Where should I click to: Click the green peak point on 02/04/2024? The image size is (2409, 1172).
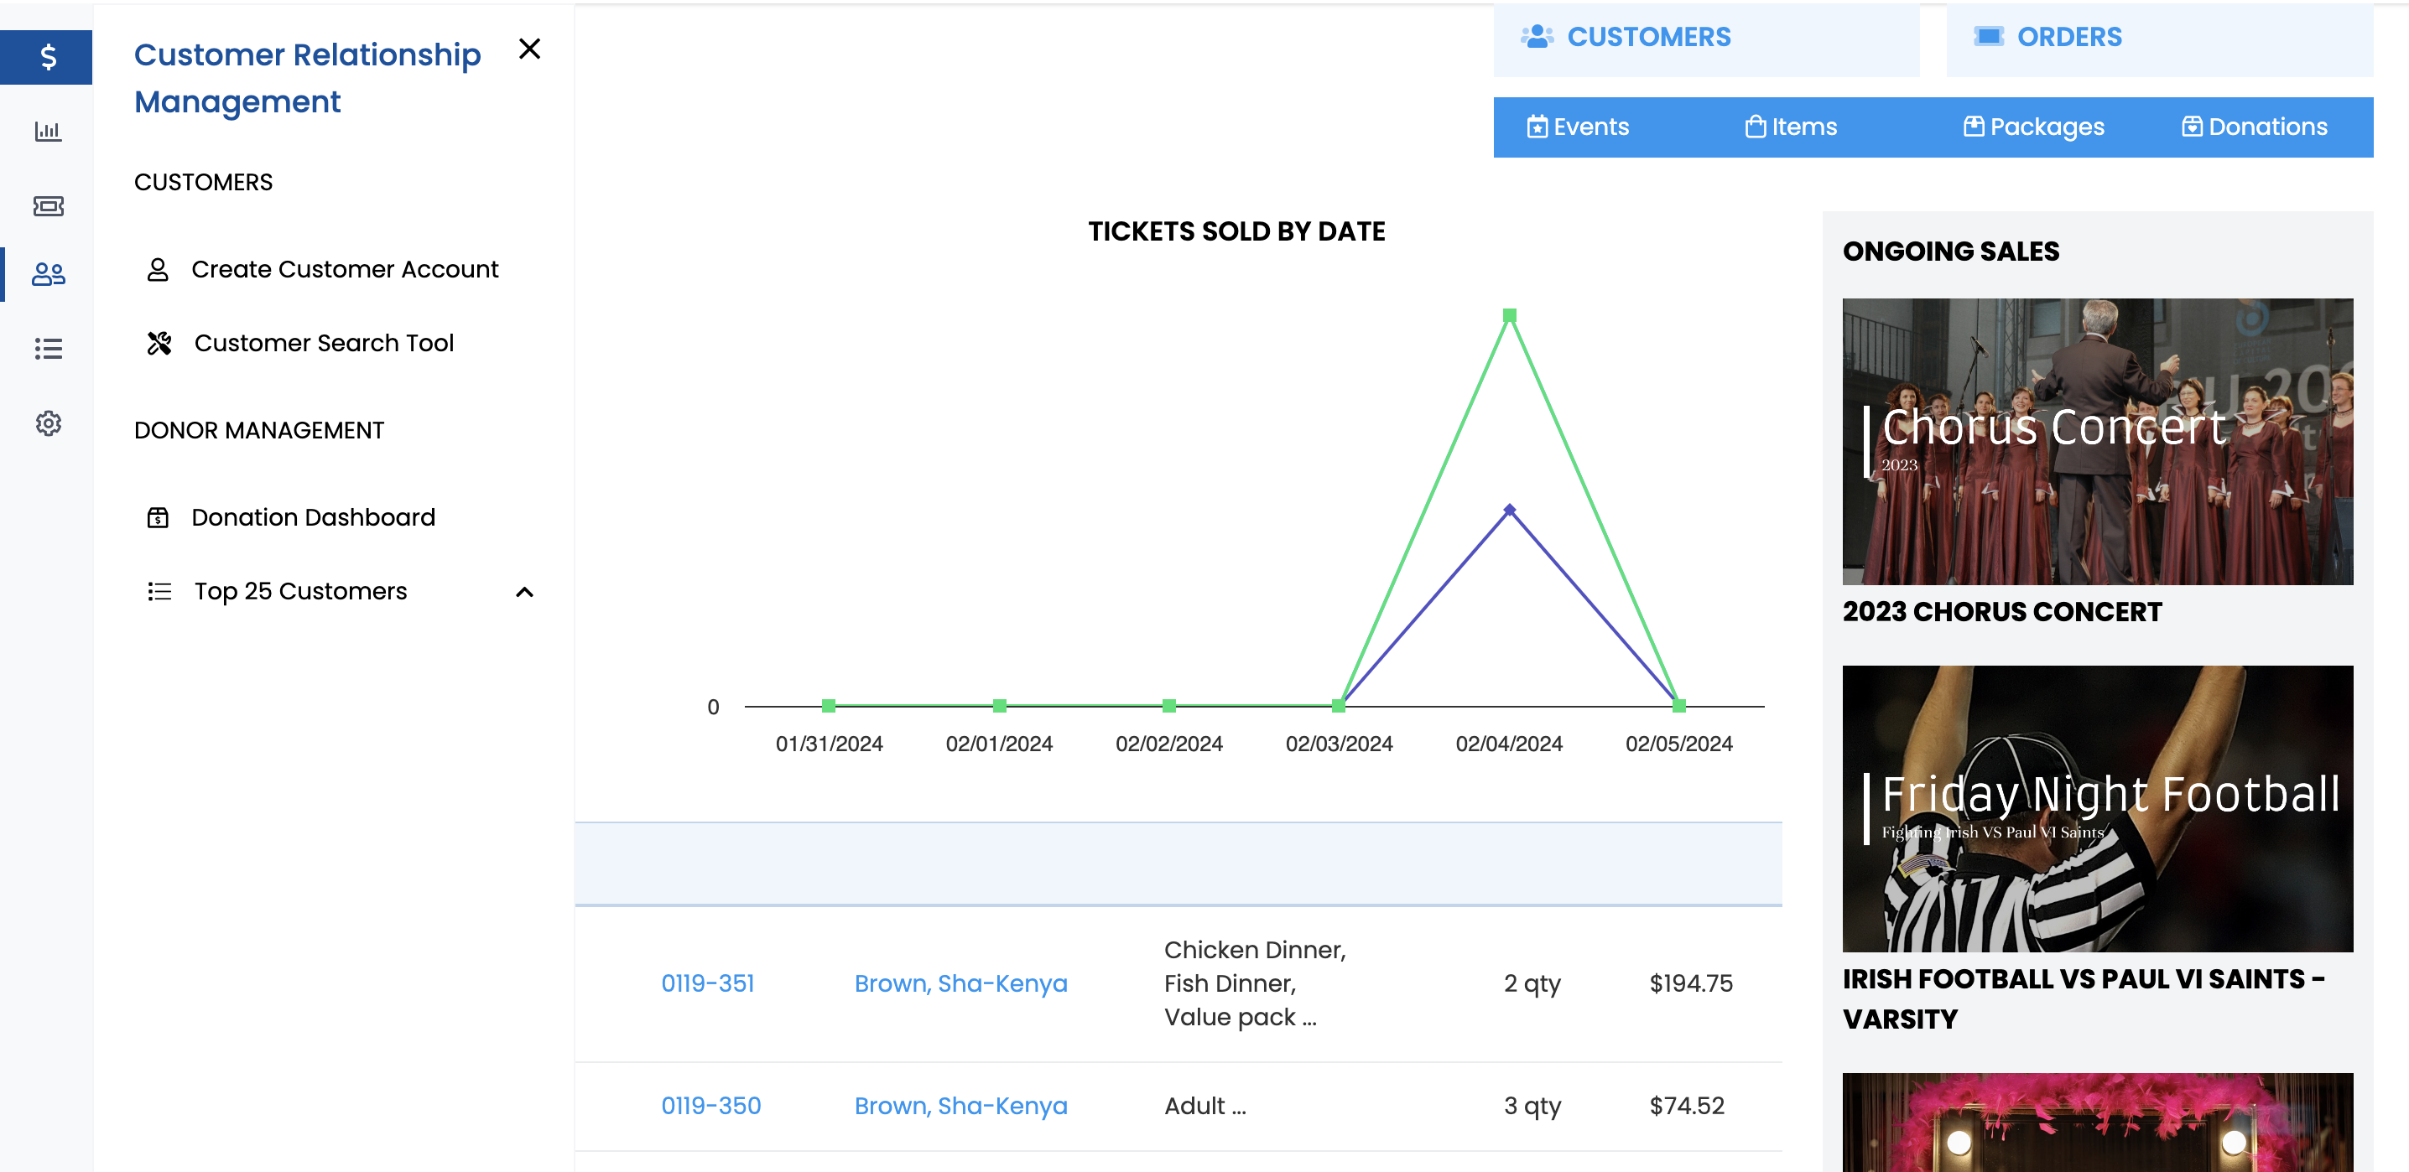[1509, 315]
